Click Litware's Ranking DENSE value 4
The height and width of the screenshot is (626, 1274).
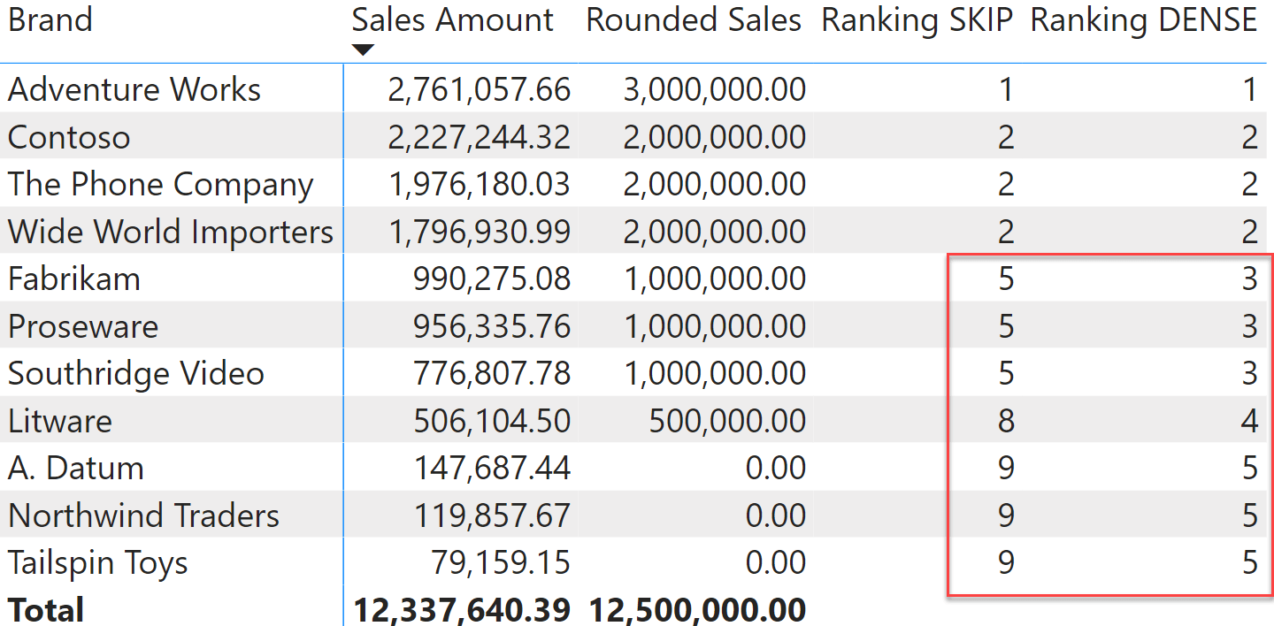click(1249, 421)
